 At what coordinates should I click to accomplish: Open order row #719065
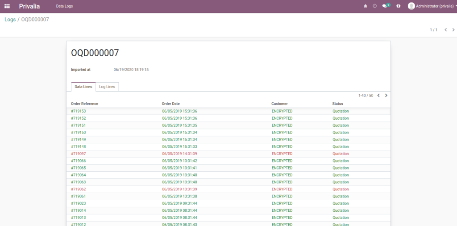tap(228, 168)
